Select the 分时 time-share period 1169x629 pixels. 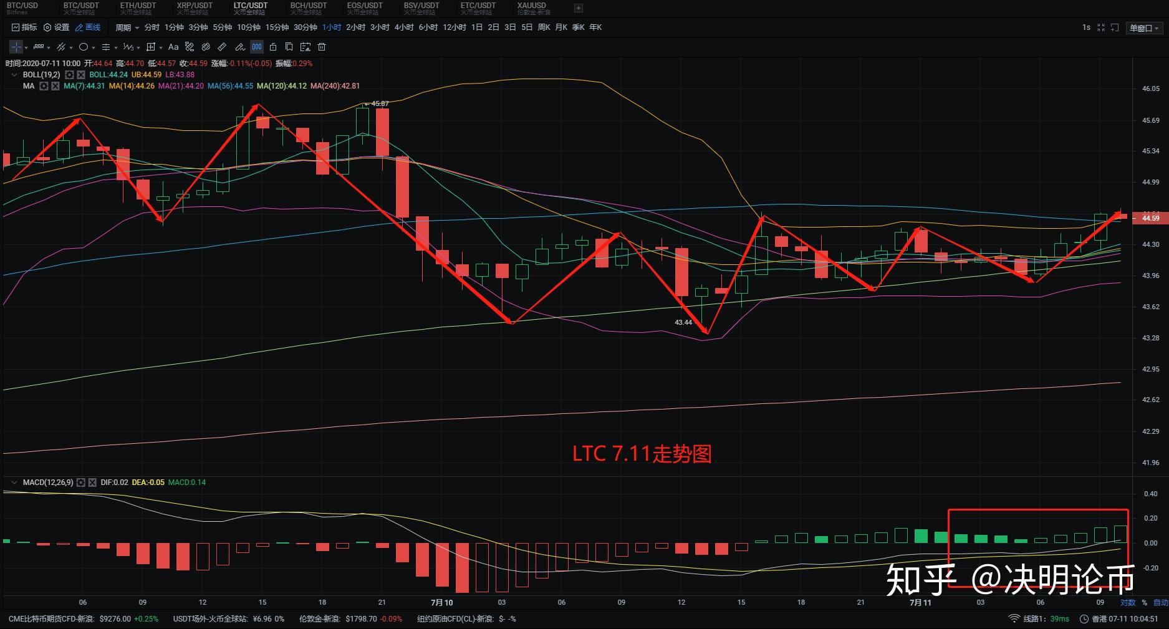click(152, 27)
